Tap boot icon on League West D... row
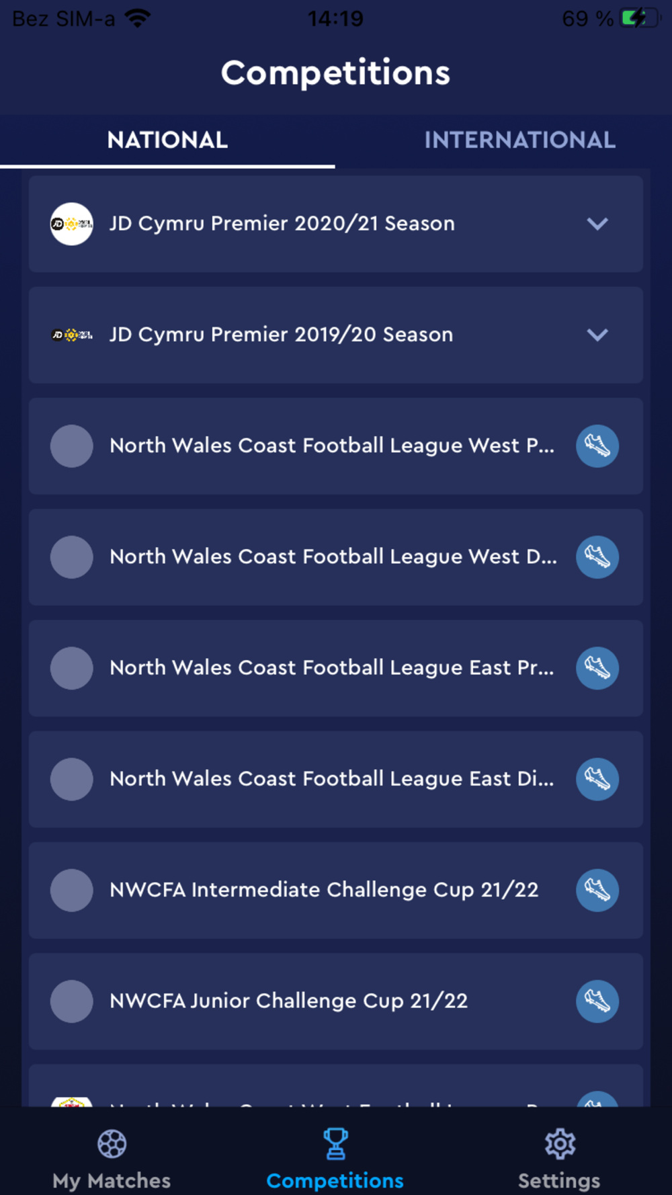Image resolution: width=672 pixels, height=1195 pixels. click(597, 557)
